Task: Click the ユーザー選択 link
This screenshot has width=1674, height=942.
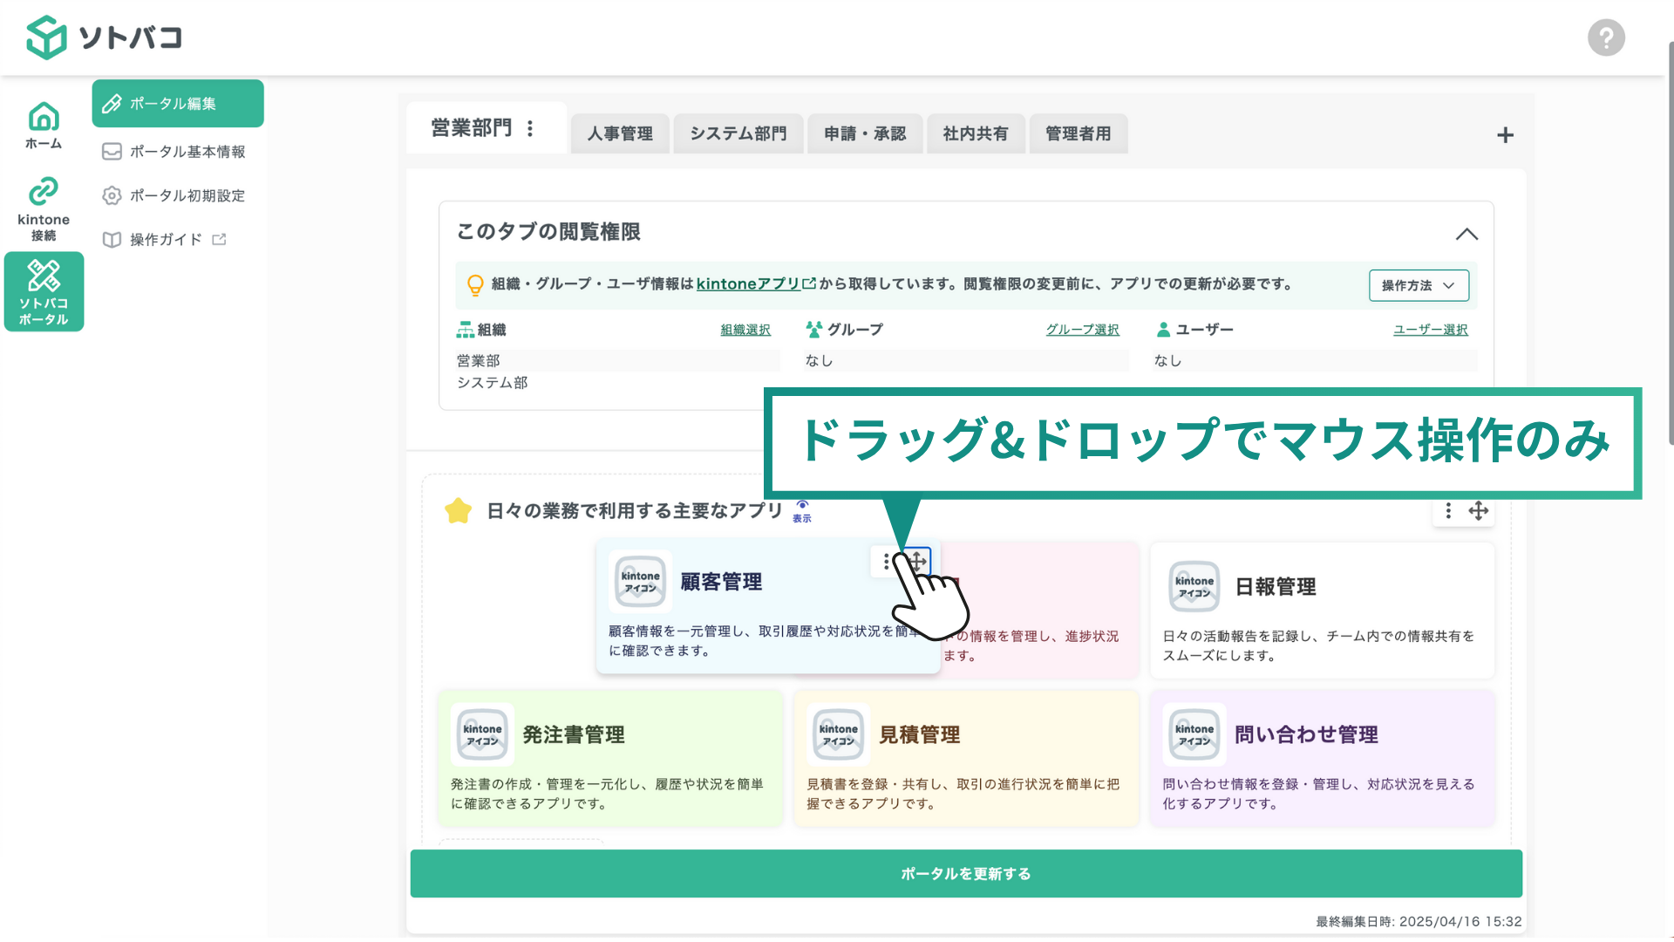Action: [x=1430, y=330]
